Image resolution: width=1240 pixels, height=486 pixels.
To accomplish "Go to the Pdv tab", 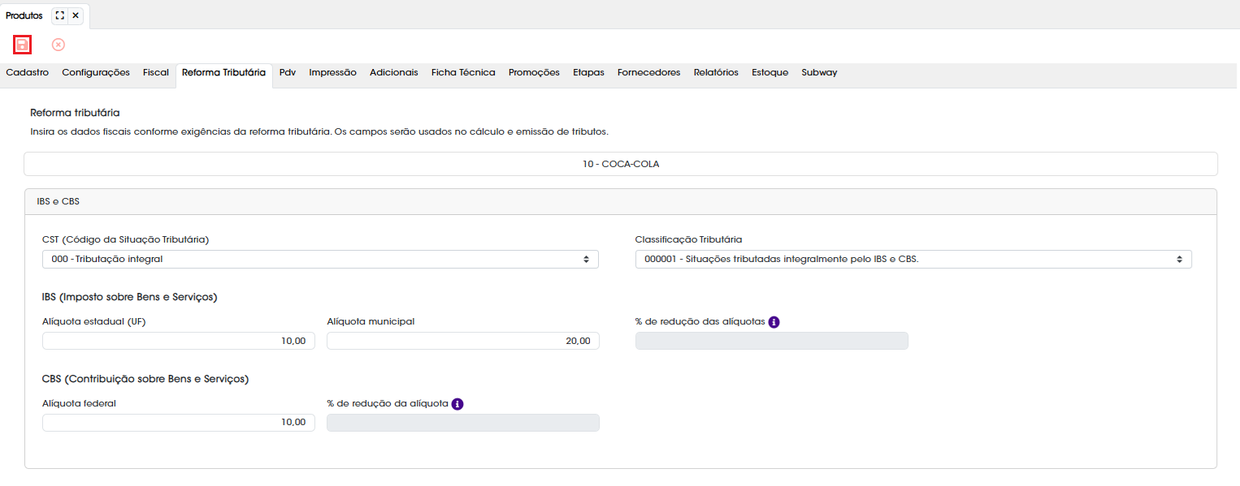I will [288, 73].
